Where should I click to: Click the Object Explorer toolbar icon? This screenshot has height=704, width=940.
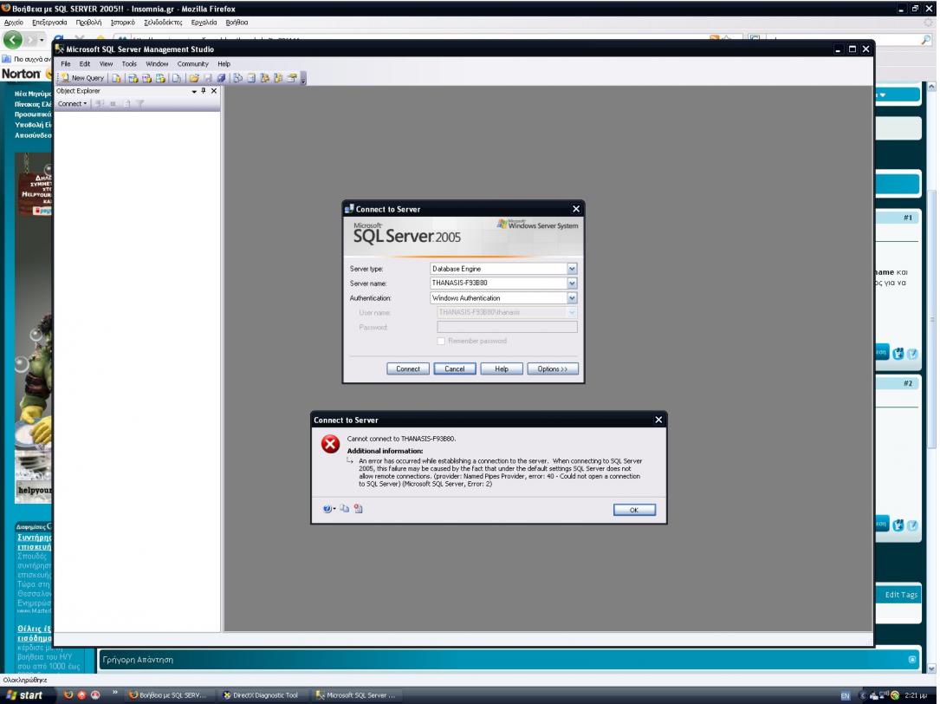pyautogui.click(x=264, y=78)
